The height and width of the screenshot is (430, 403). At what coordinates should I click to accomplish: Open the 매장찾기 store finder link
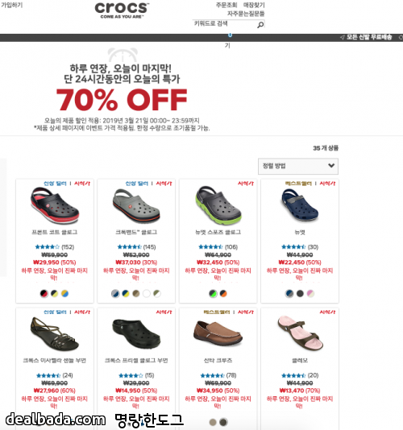[254, 5]
